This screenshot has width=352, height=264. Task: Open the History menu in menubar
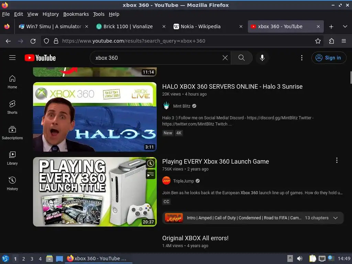point(51,14)
